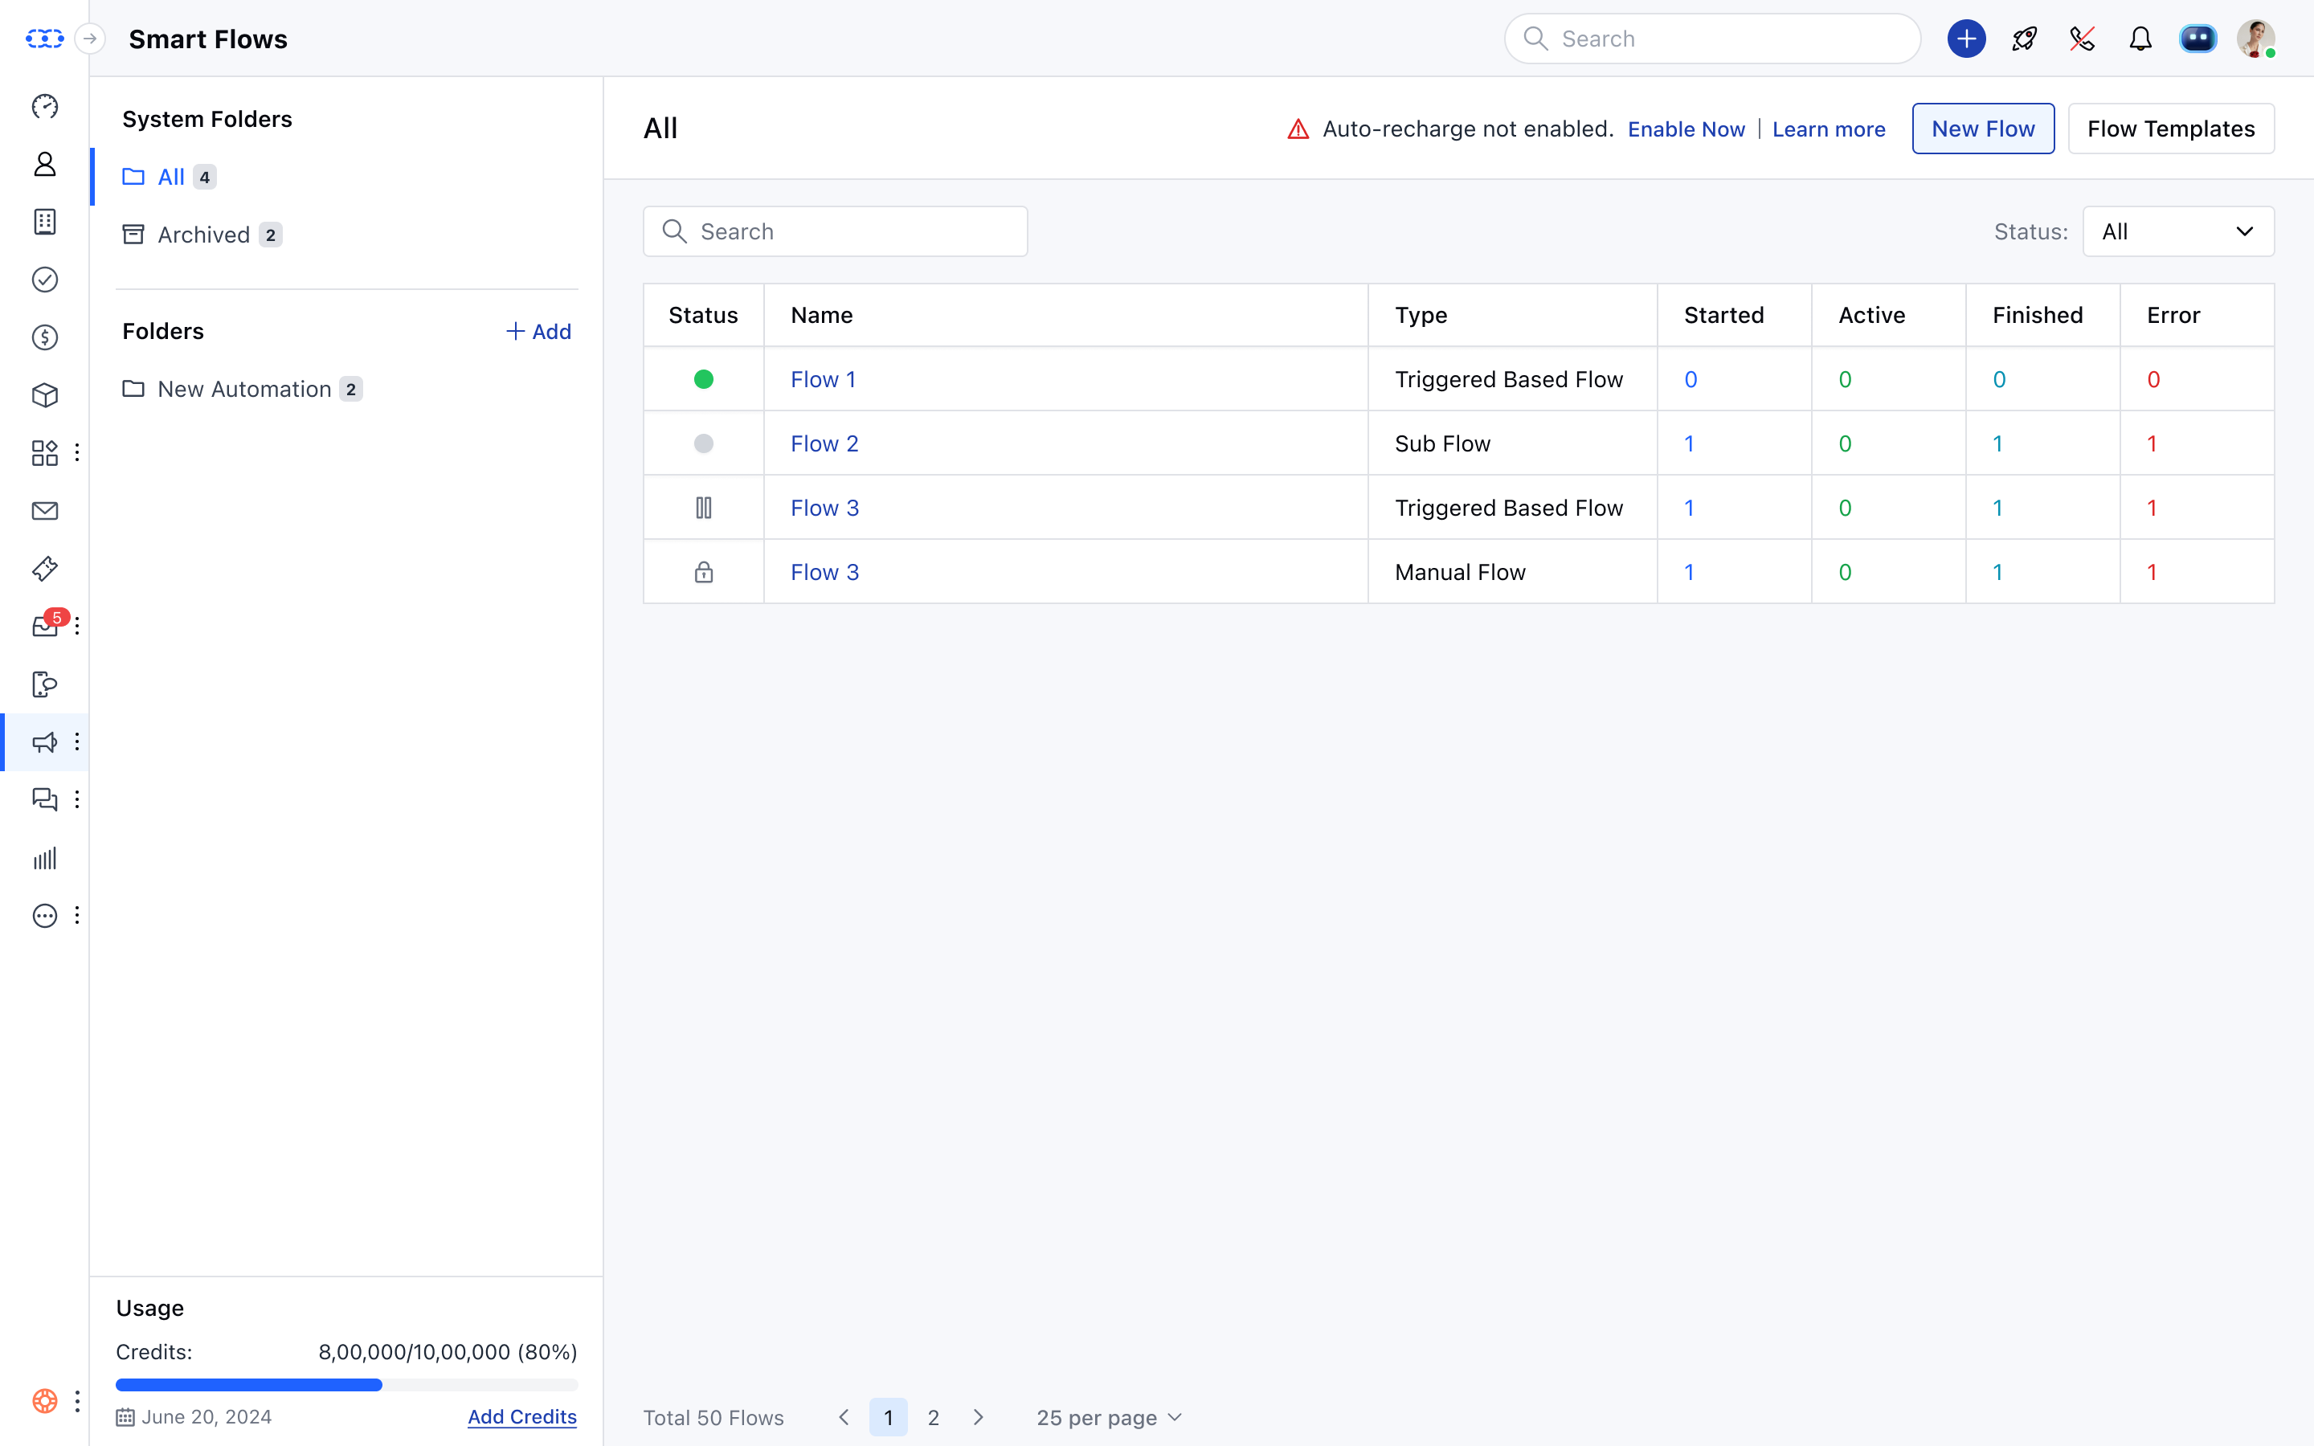Open the analytics bar-chart icon
The image size is (2314, 1446).
pyautogui.click(x=45, y=858)
